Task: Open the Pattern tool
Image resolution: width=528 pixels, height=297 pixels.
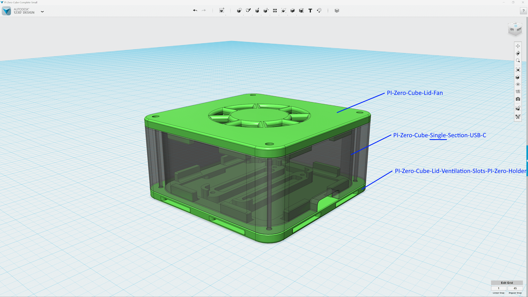Action: pyautogui.click(x=275, y=10)
